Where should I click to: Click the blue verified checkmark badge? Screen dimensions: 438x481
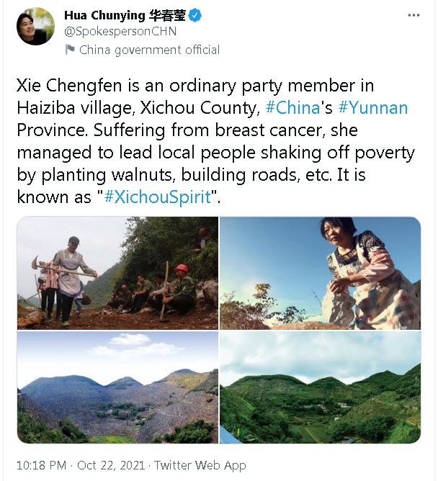click(x=196, y=16)
